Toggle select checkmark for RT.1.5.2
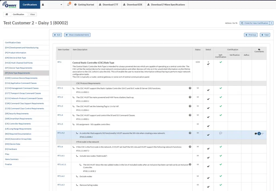Image resolution: width=276 pixels, height=191 pixels. [208, 135]
